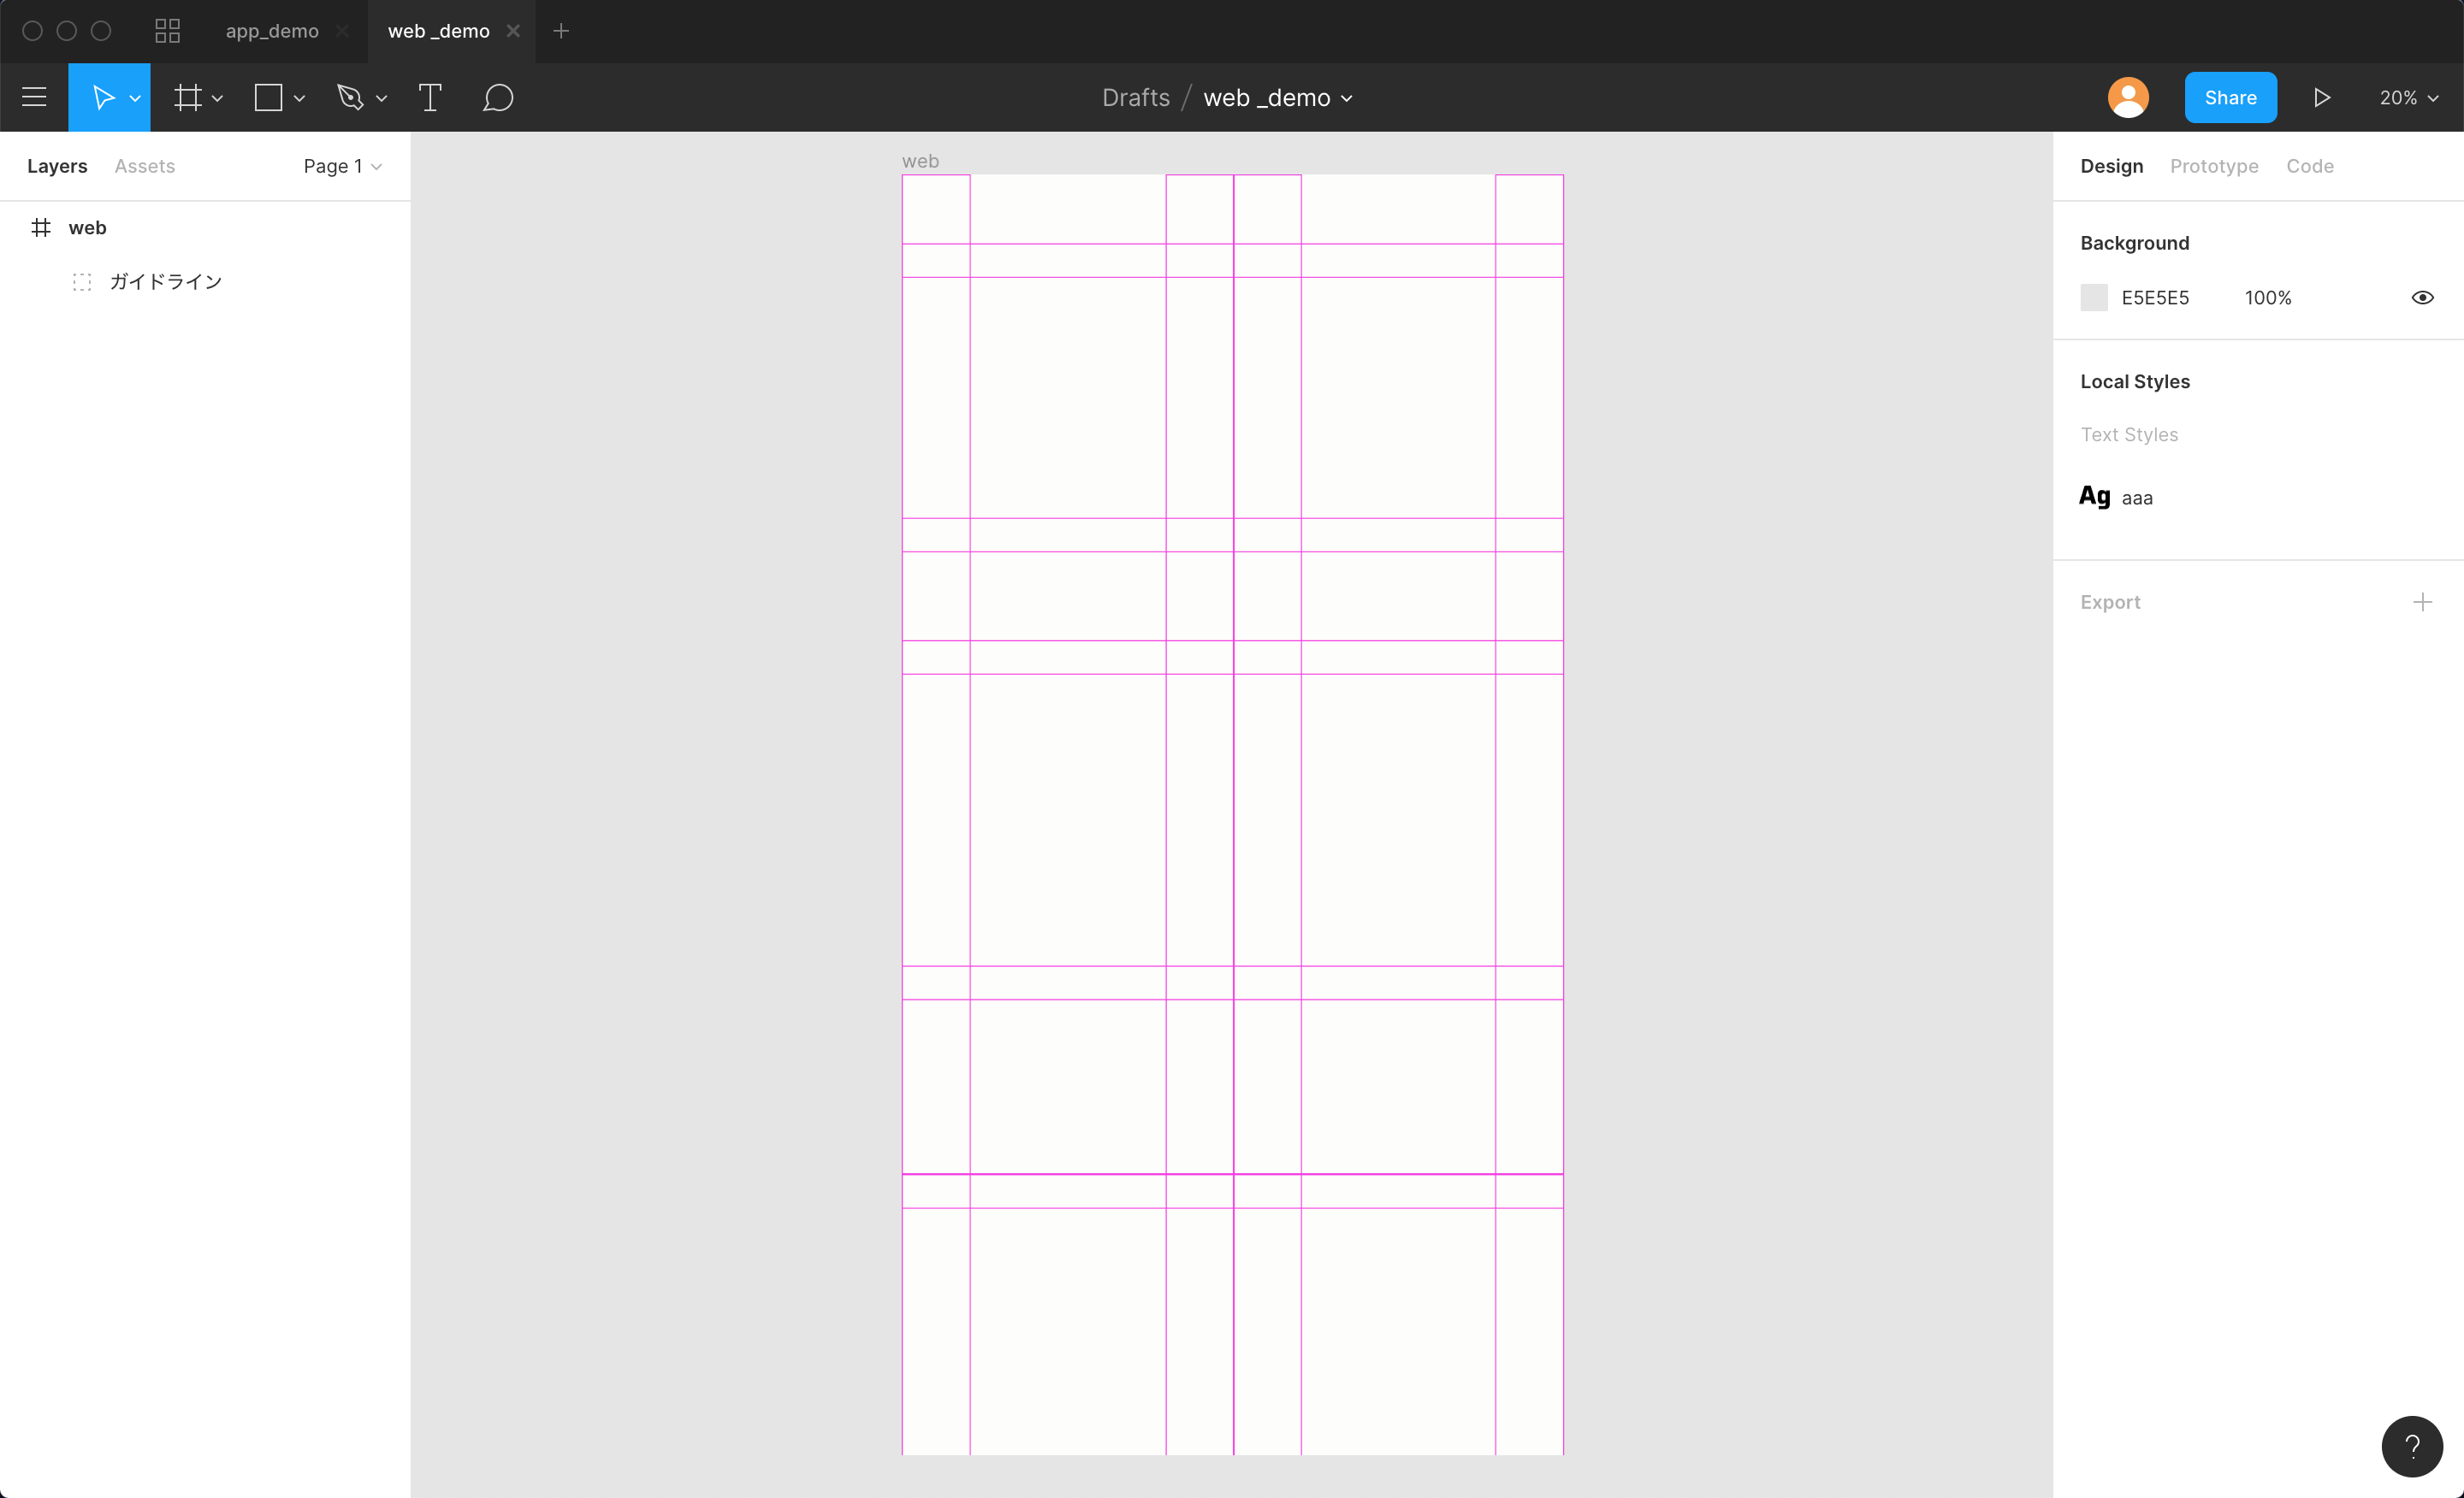Click the group icon beside ガイドライン layer

point(82,282)
